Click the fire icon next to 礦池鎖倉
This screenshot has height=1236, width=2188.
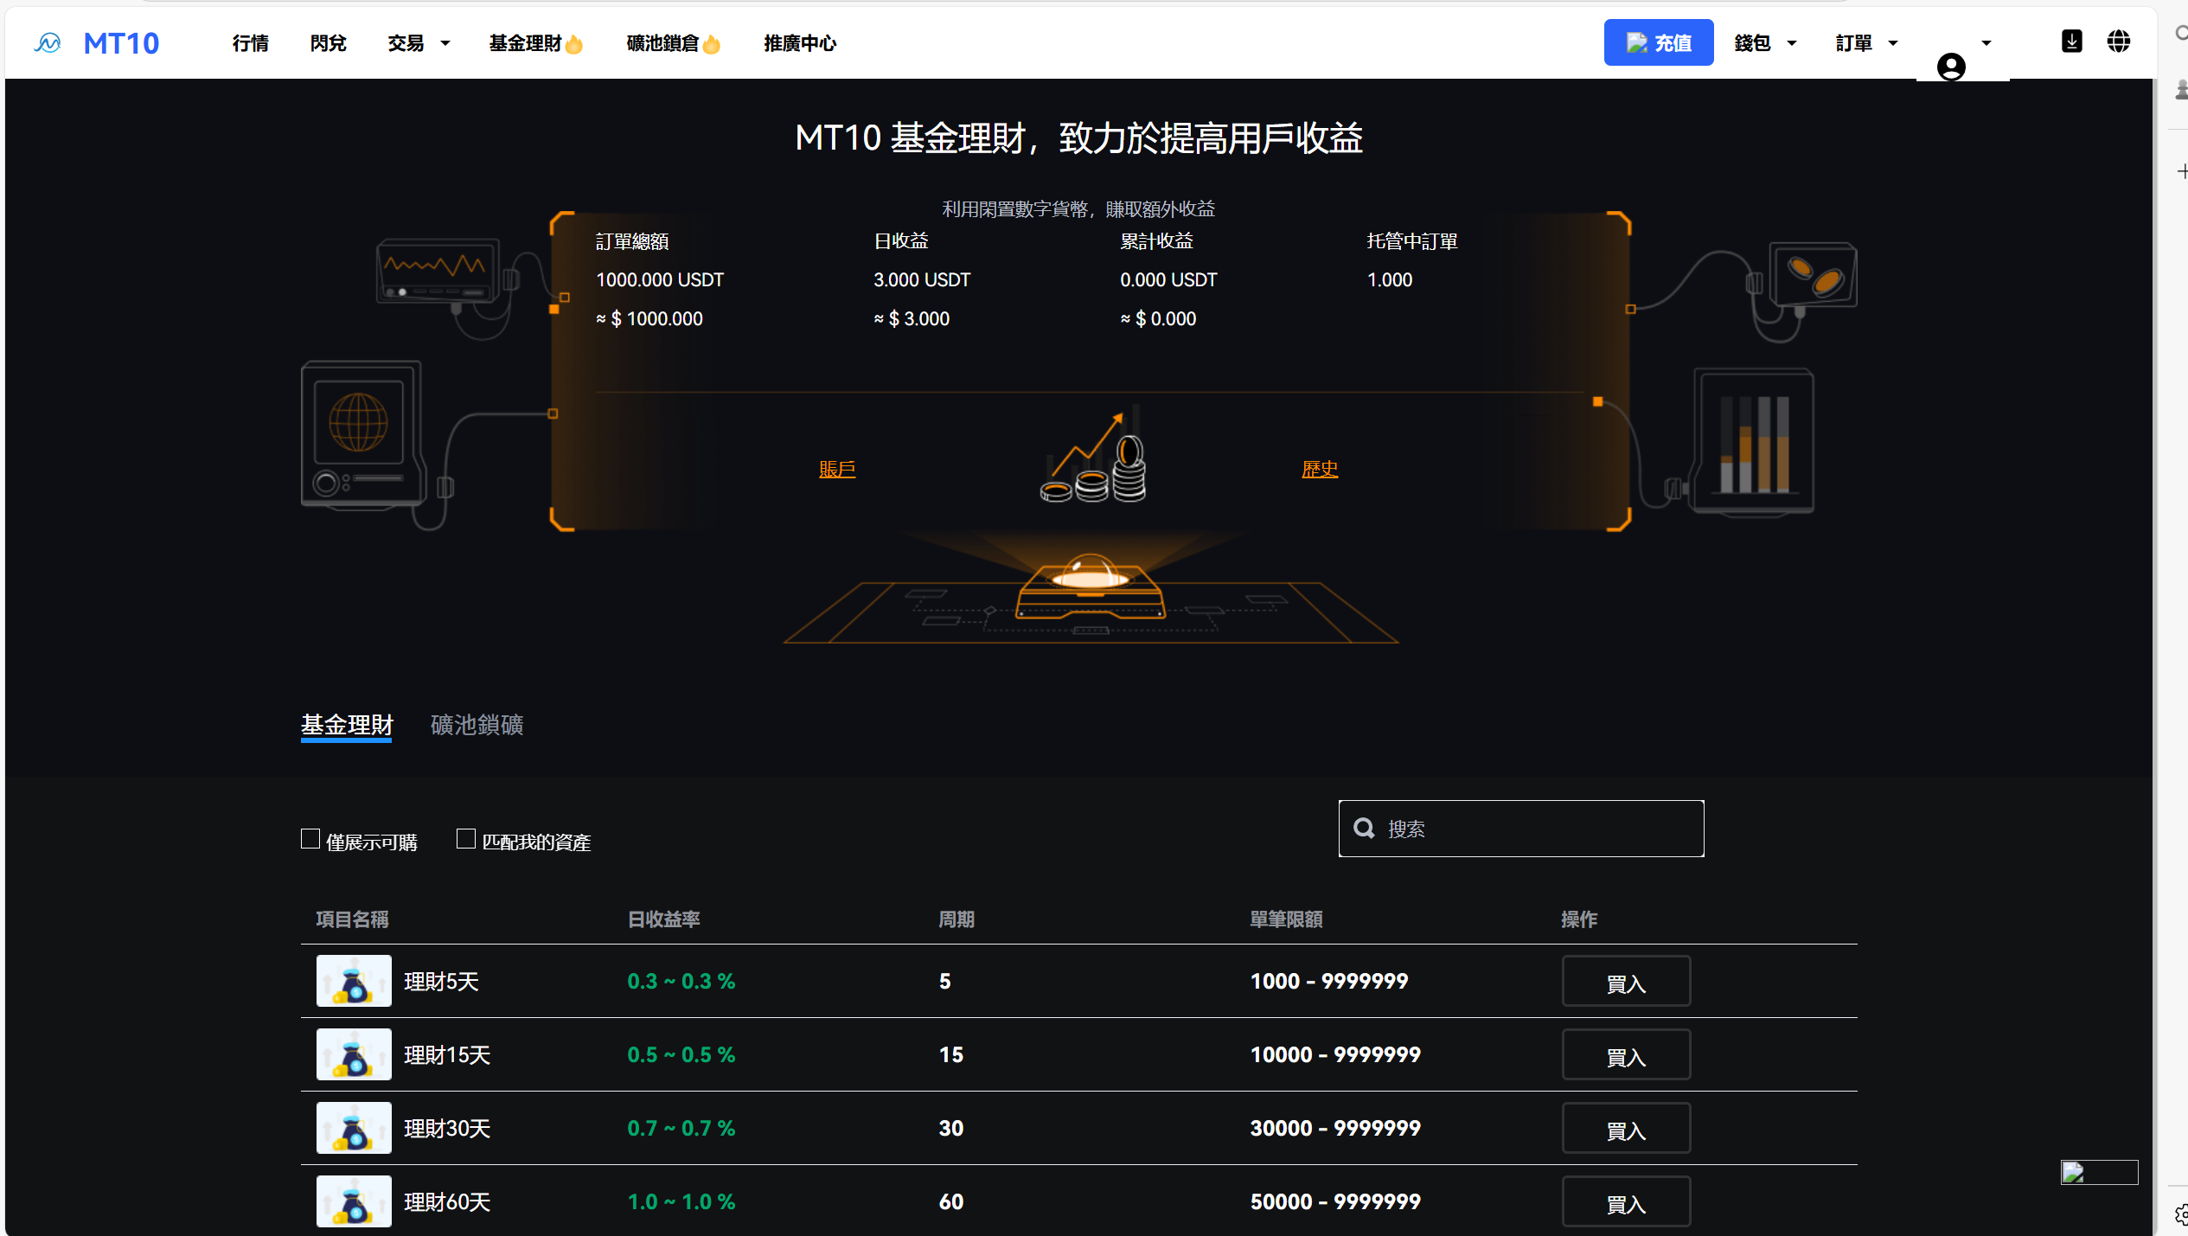(x=712, y=42)
